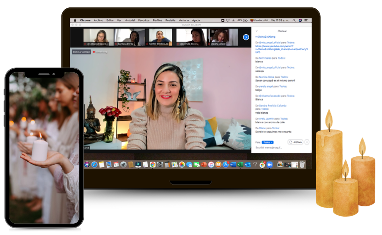Open the Maps app in dock
The image size is (382, 235).
click(x=174, y=165)
